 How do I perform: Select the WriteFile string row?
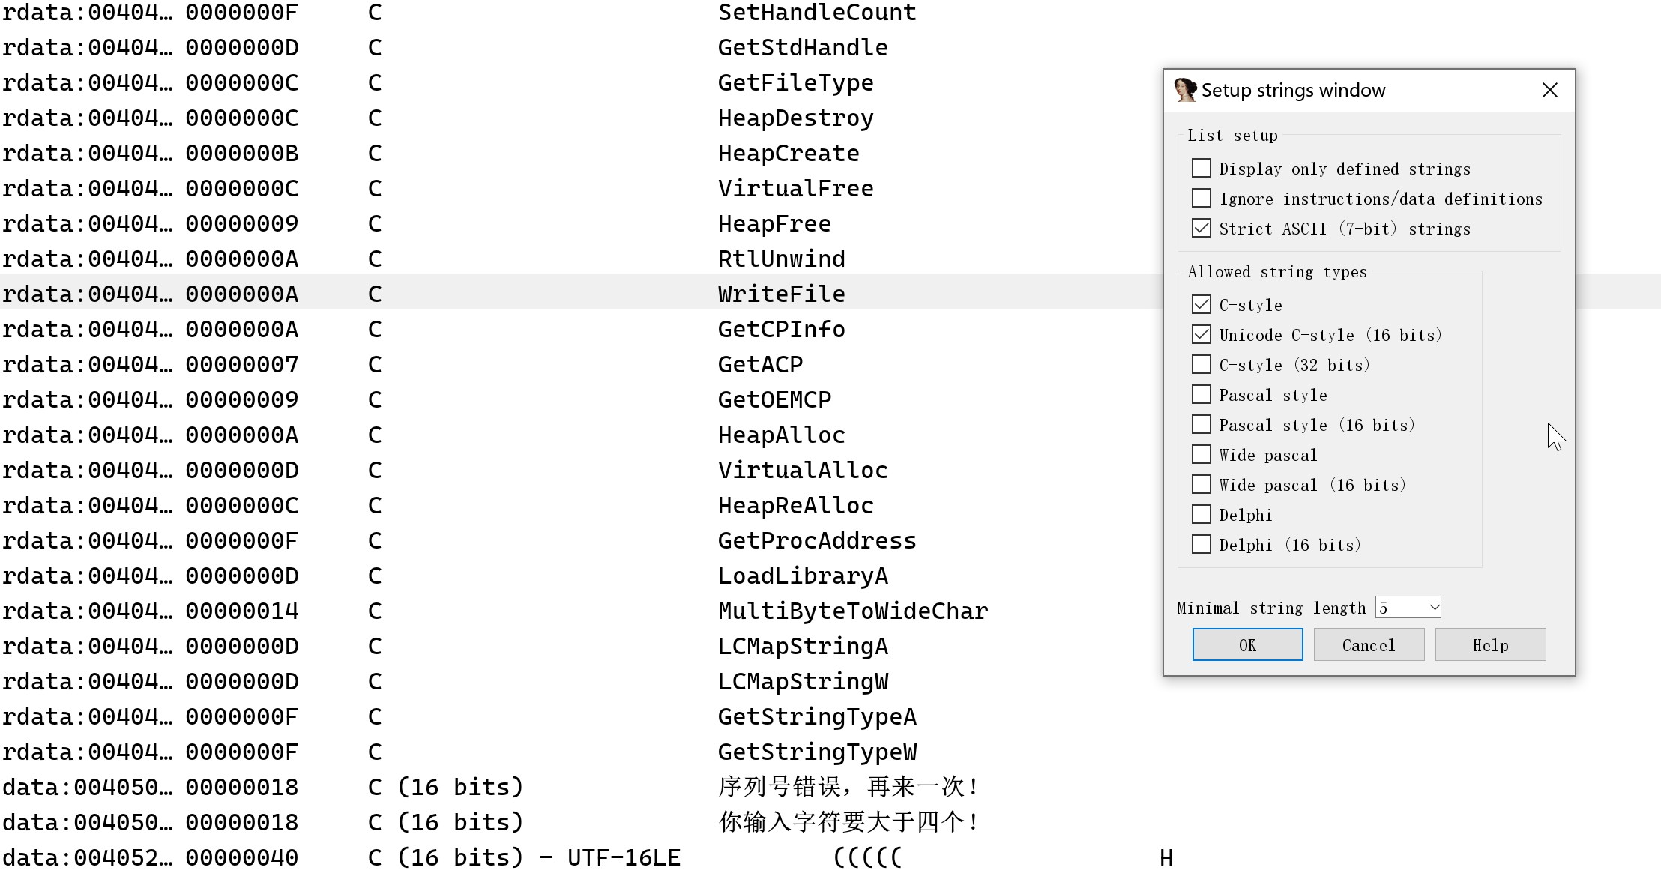tap(781, 294)
